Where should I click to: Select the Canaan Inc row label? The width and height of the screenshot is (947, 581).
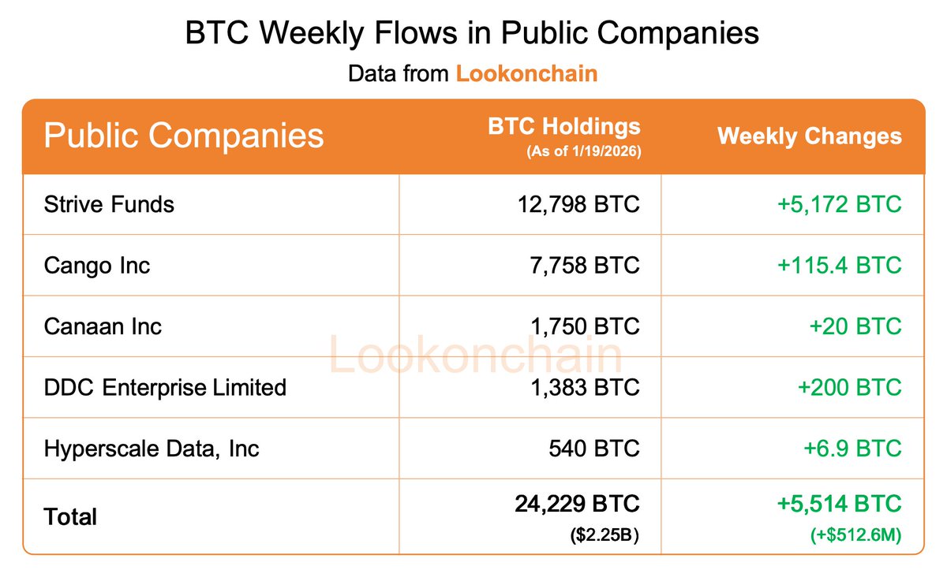pos(103,326)
